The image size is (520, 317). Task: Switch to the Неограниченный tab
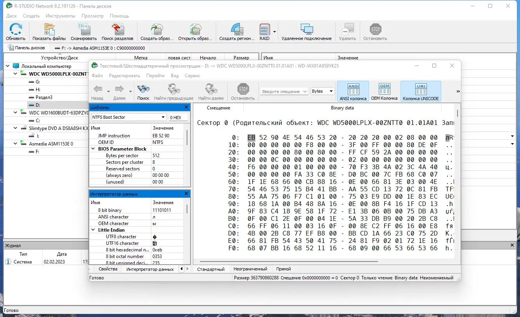(x=250, y=269)
